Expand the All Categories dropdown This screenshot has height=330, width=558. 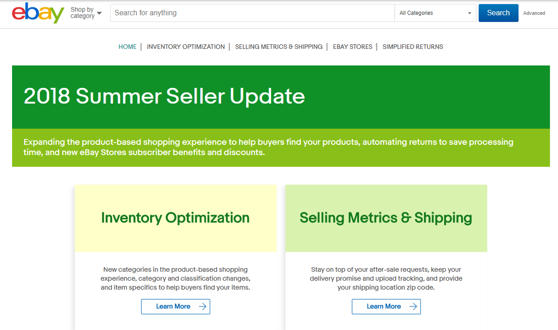tap(434, 13)
